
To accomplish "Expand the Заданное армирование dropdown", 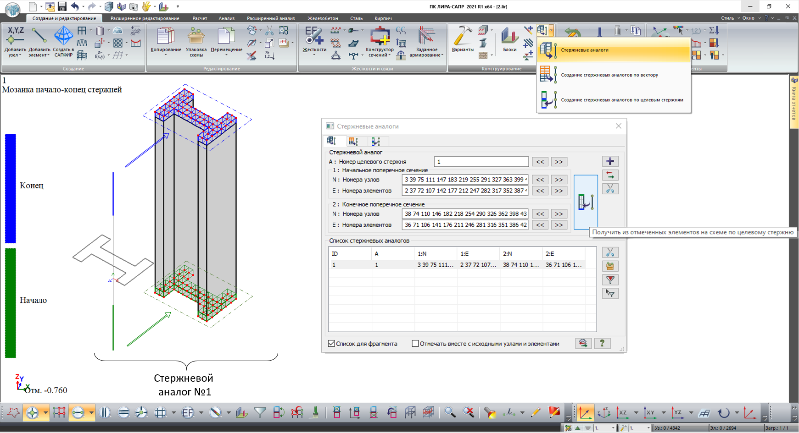I will point(441,55).
